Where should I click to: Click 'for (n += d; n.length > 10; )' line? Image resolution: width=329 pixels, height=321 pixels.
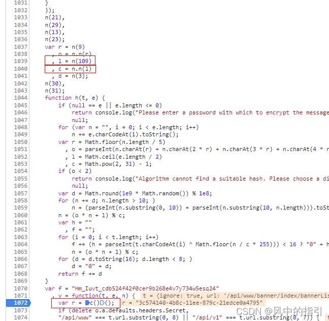[107, 200]
